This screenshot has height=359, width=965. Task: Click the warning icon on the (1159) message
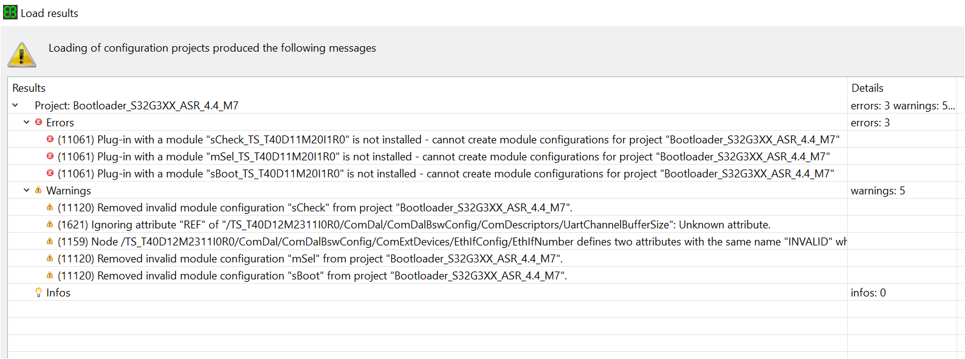pyautogui.click(x=50, y=241)
